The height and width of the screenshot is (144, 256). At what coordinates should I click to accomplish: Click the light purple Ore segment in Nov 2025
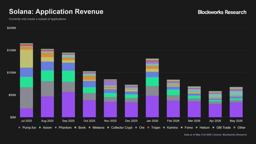point(110,83)
